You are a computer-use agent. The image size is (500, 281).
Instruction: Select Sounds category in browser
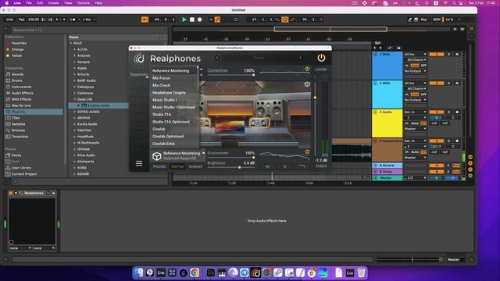(17, 74)
